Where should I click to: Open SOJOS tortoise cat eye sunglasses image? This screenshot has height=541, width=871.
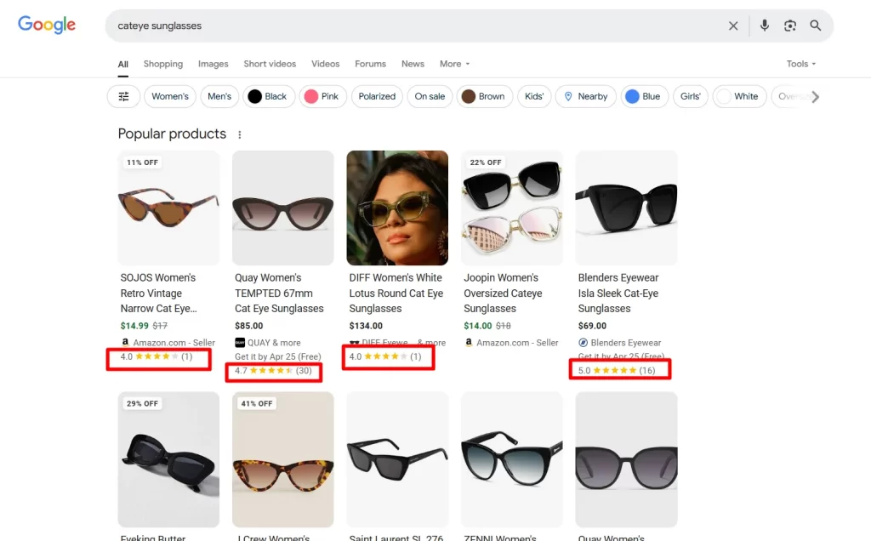pyautogui.click(x=168, y=208)
